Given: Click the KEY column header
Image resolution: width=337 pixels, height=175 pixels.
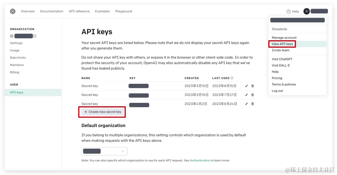Looking at the screenshot, I should [x=132, y=78].
